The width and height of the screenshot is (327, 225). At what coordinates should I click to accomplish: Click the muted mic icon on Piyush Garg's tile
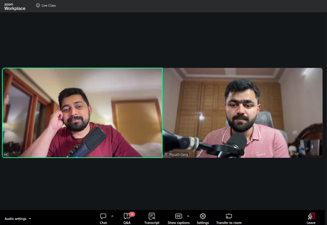click(166, 154)
